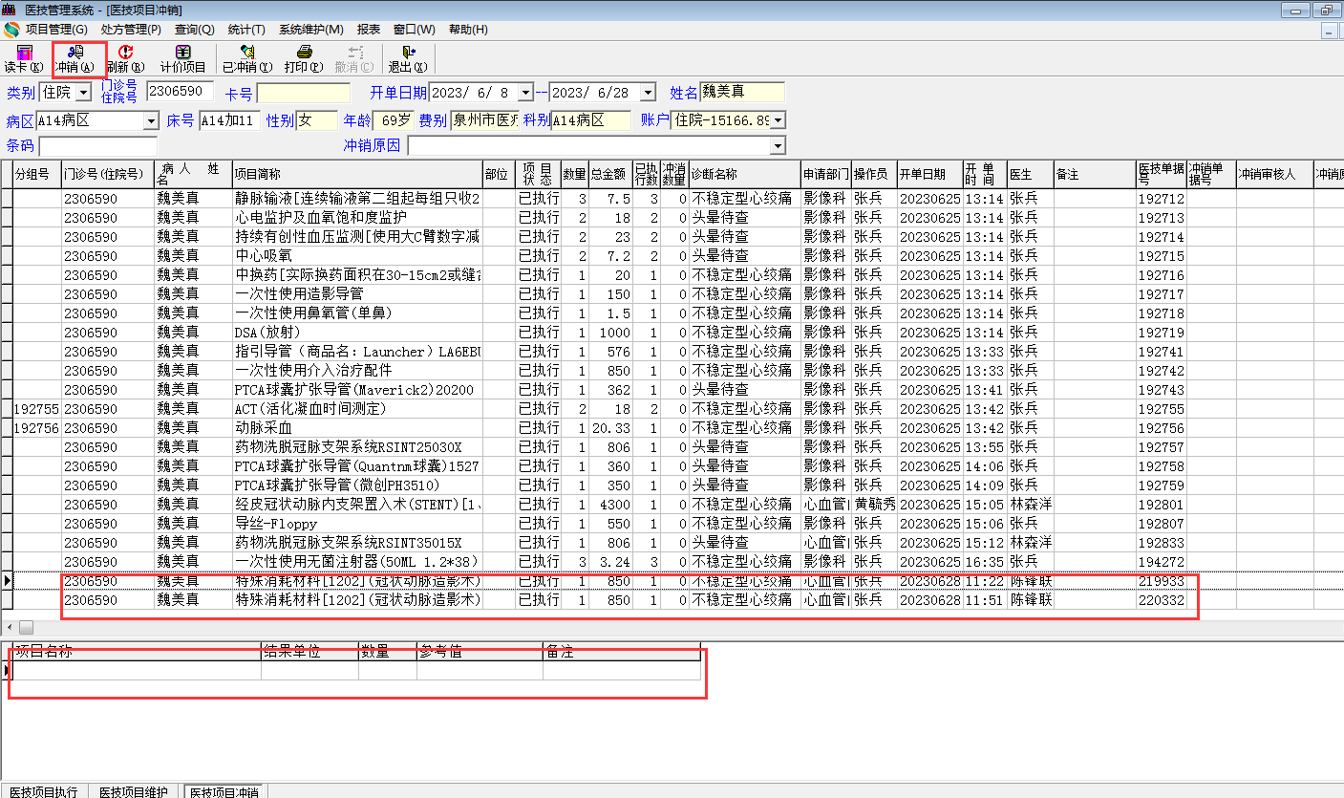This screenshot has height=798, width=1344.
Task: Open the 处方管理(P) menu
Action: coord(131,30)
